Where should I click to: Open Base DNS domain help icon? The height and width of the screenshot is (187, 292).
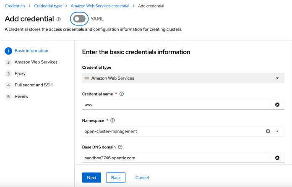120,147
